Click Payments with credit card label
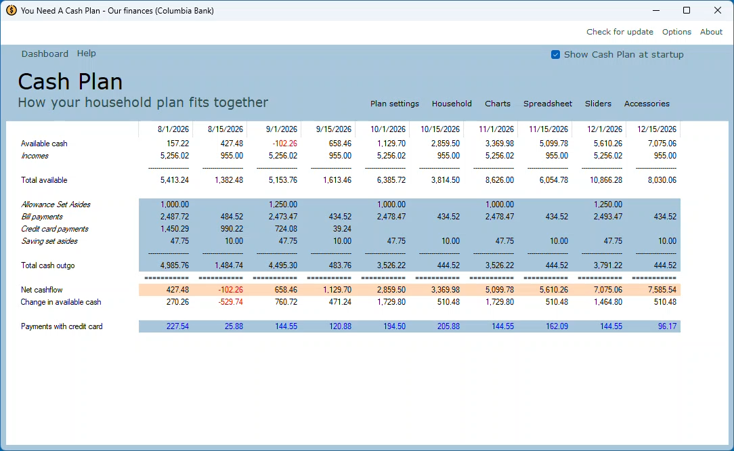 [x=62, y=326]
